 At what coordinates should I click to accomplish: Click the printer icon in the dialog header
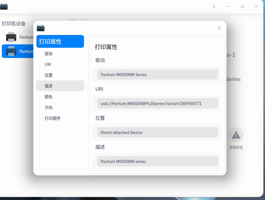(x=40, y=28)
